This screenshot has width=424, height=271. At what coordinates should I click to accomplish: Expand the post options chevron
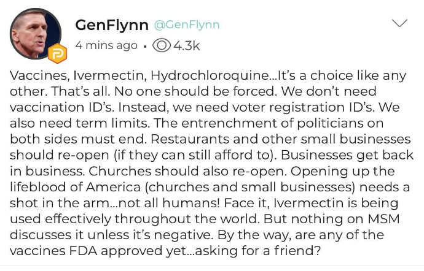coord(399,23)
